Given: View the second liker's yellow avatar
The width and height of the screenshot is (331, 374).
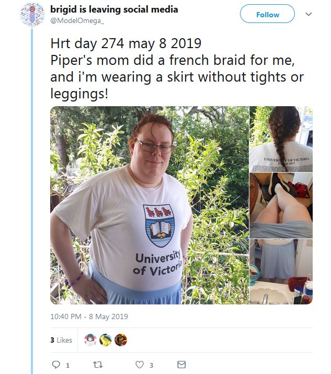Looking at the screenshot, I should pos(106,340).
